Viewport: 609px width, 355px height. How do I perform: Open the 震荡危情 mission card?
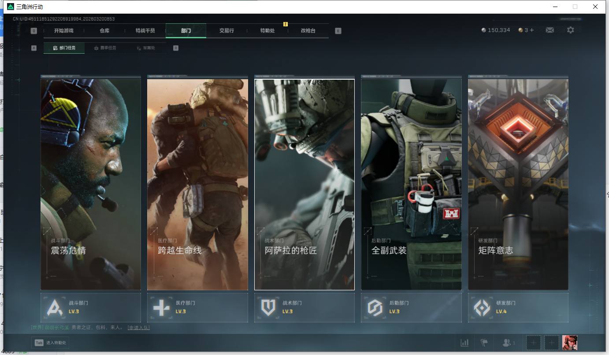pos(91,184)
